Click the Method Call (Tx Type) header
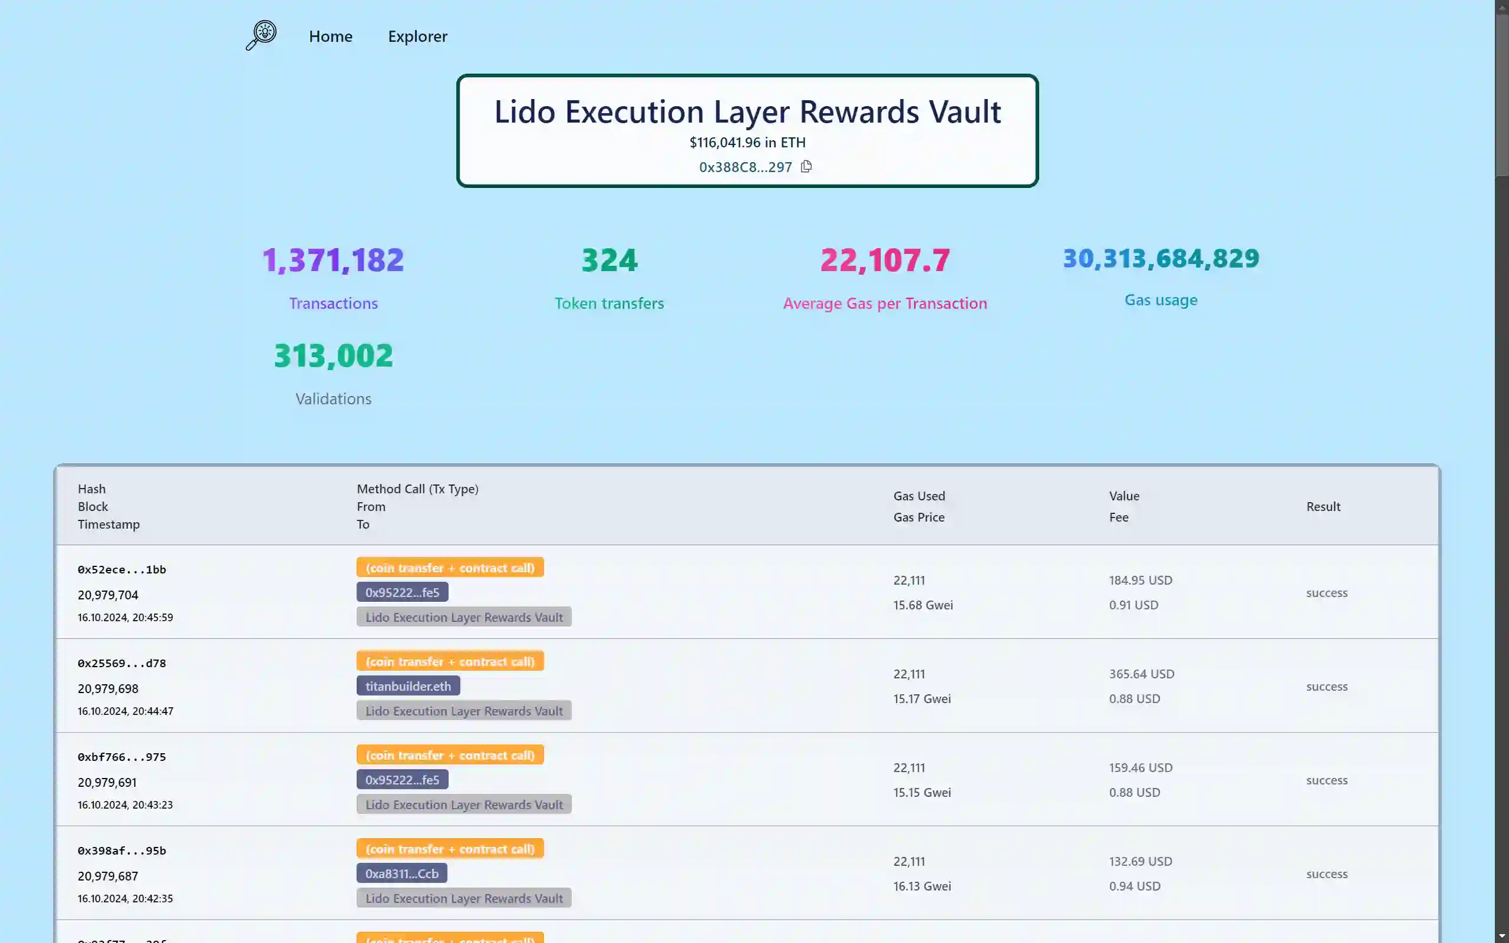The width and height of the screenshot is (1509, 943). [418, 489]
